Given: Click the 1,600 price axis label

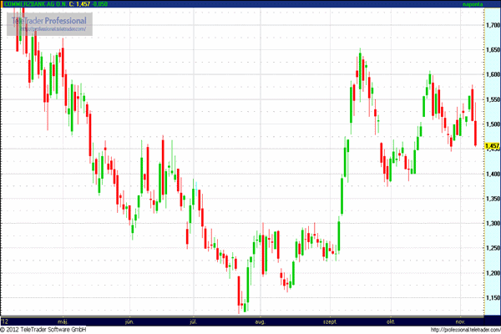Looking at the screenshot, I should pos(492,75).
